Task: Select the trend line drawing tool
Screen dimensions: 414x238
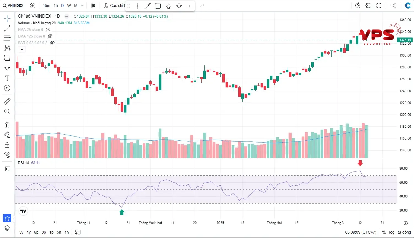Action: (7, 28)
